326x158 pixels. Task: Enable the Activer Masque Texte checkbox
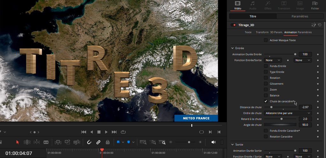point(266,40)
